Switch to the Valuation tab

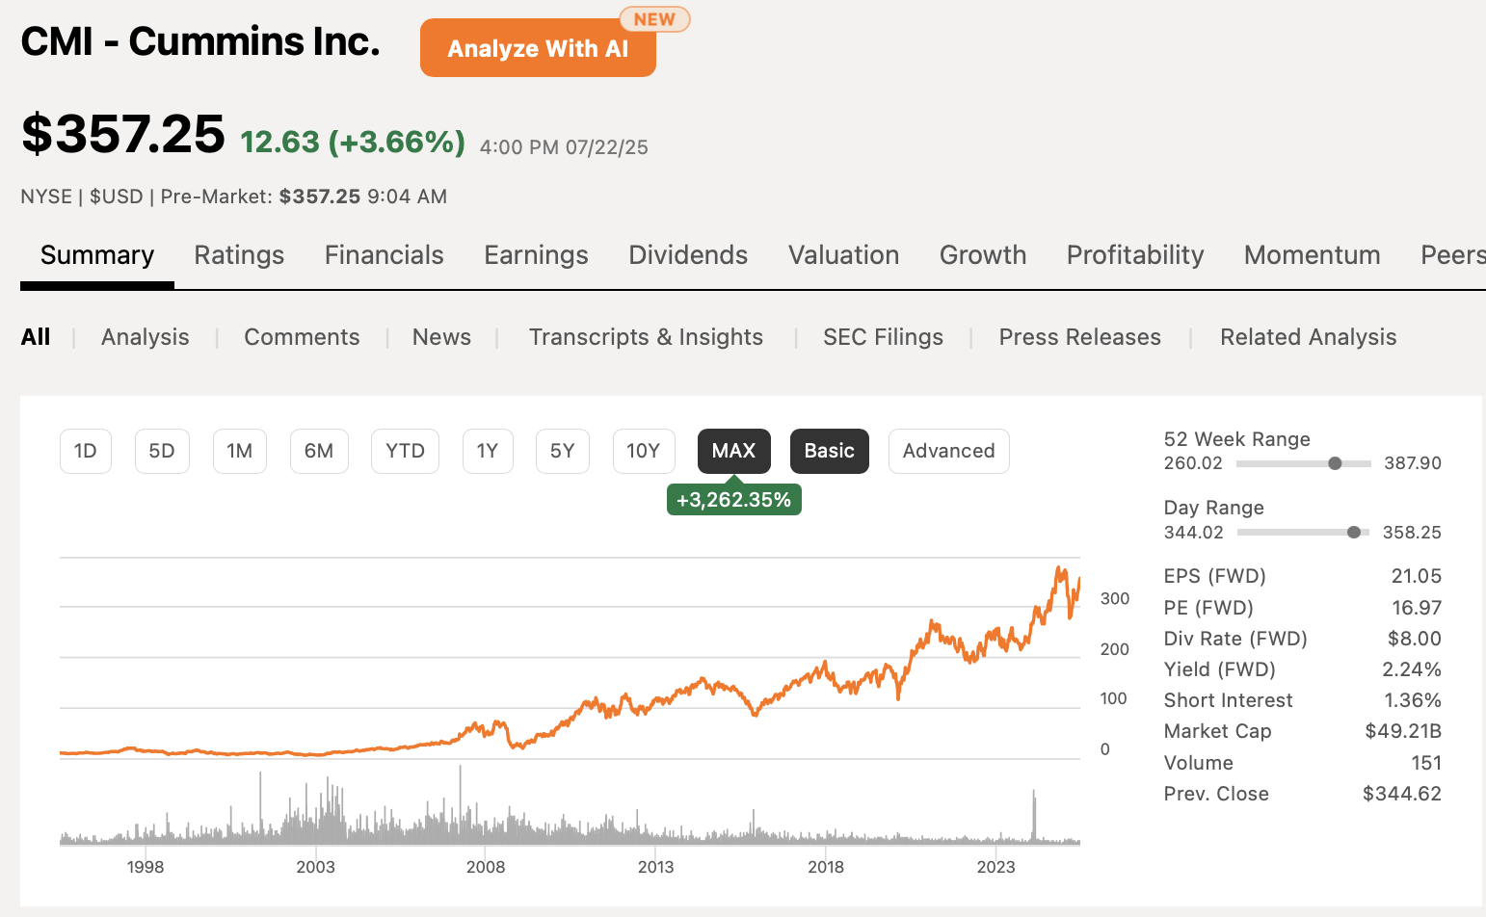[x=843, y=254]
